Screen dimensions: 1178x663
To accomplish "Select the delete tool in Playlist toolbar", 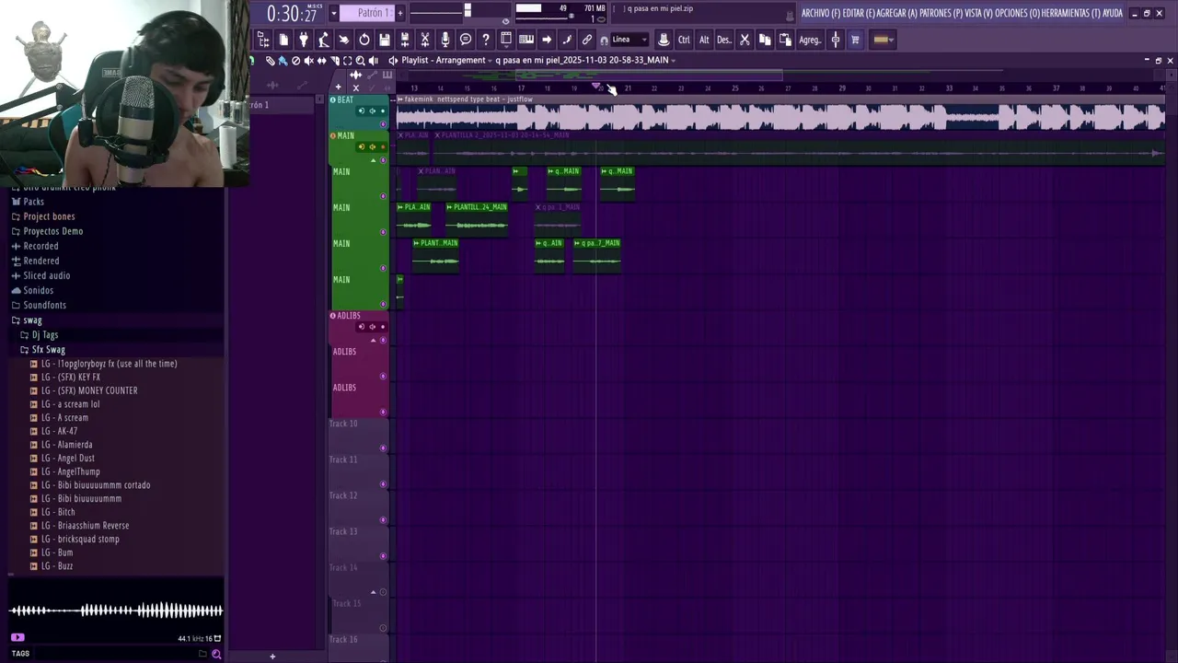I will click(295, 61).
